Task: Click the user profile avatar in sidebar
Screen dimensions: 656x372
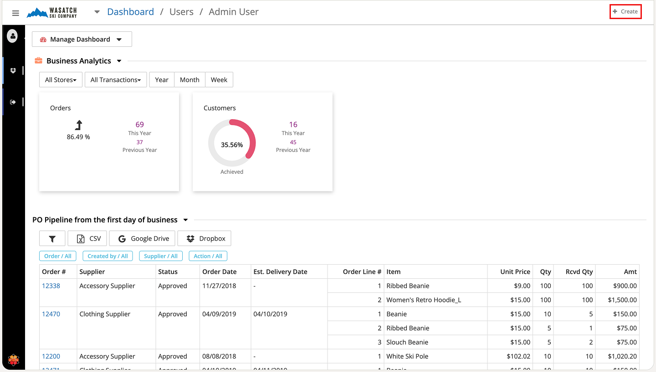Action: point(13,36)
